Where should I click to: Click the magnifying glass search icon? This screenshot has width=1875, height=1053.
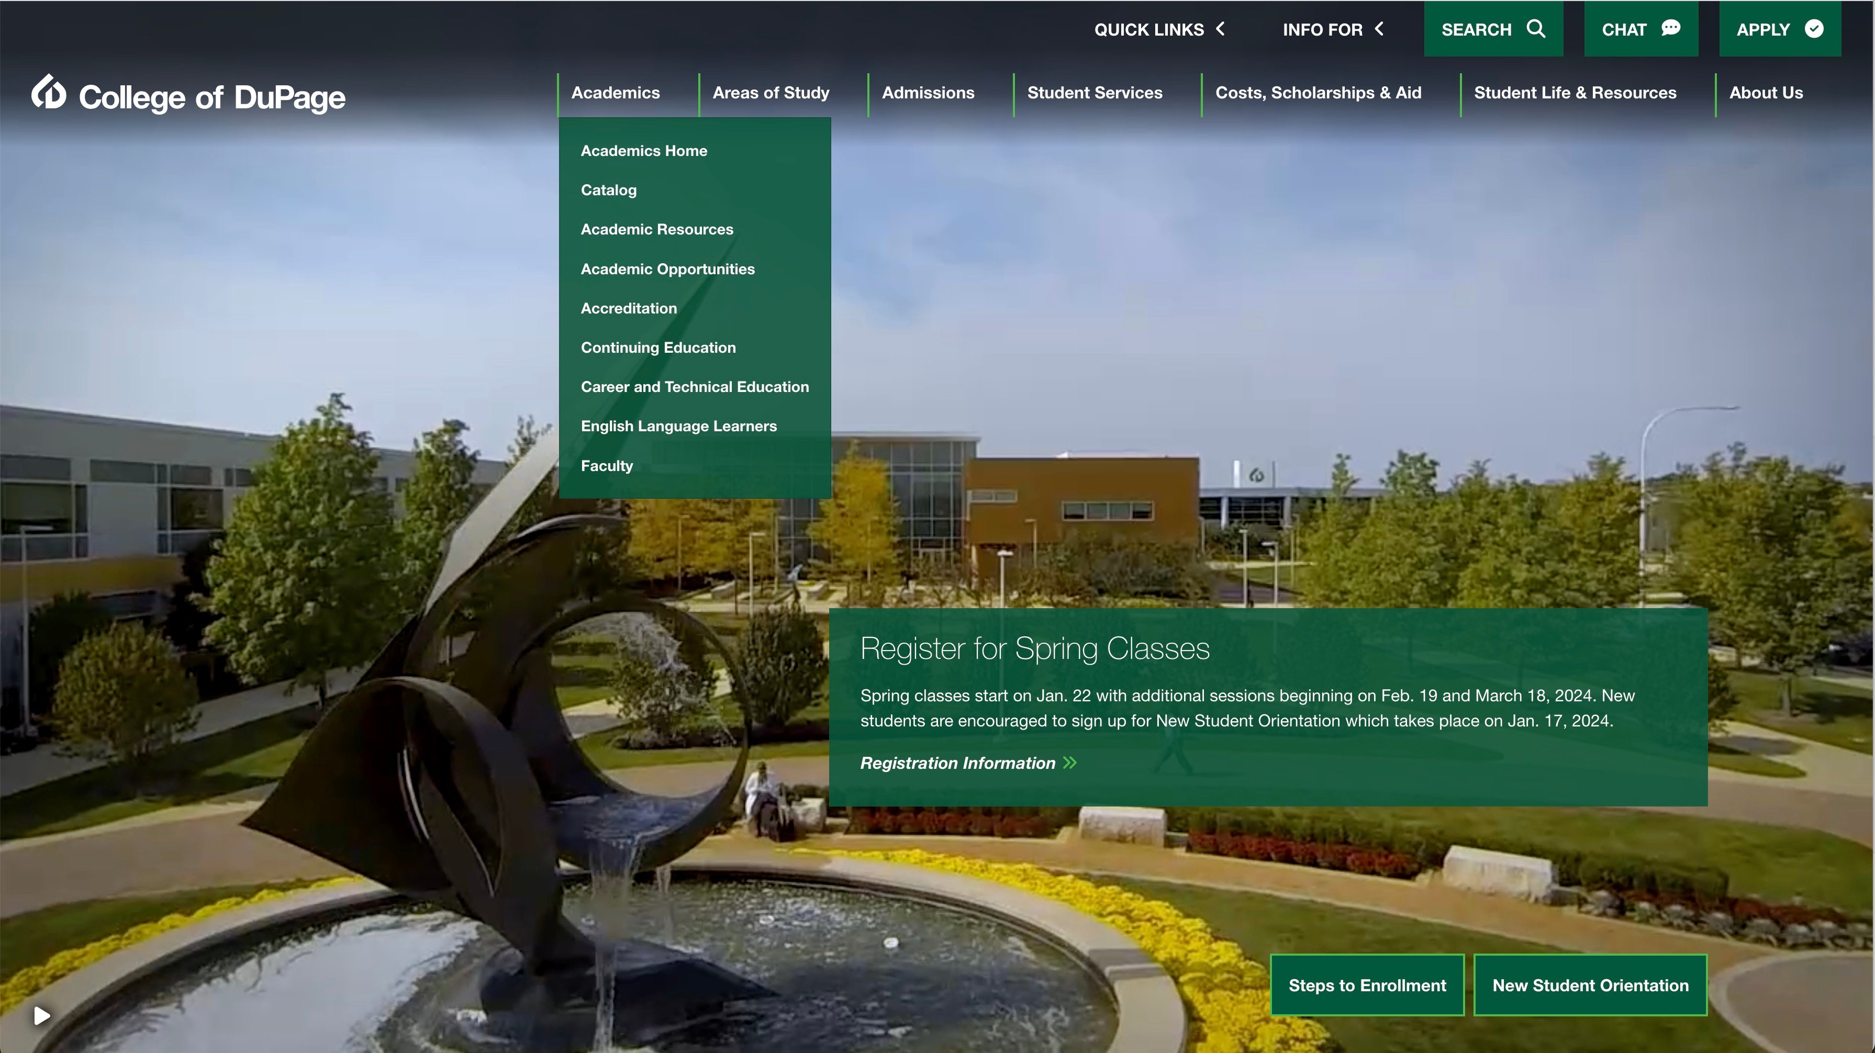(1536, 29)
